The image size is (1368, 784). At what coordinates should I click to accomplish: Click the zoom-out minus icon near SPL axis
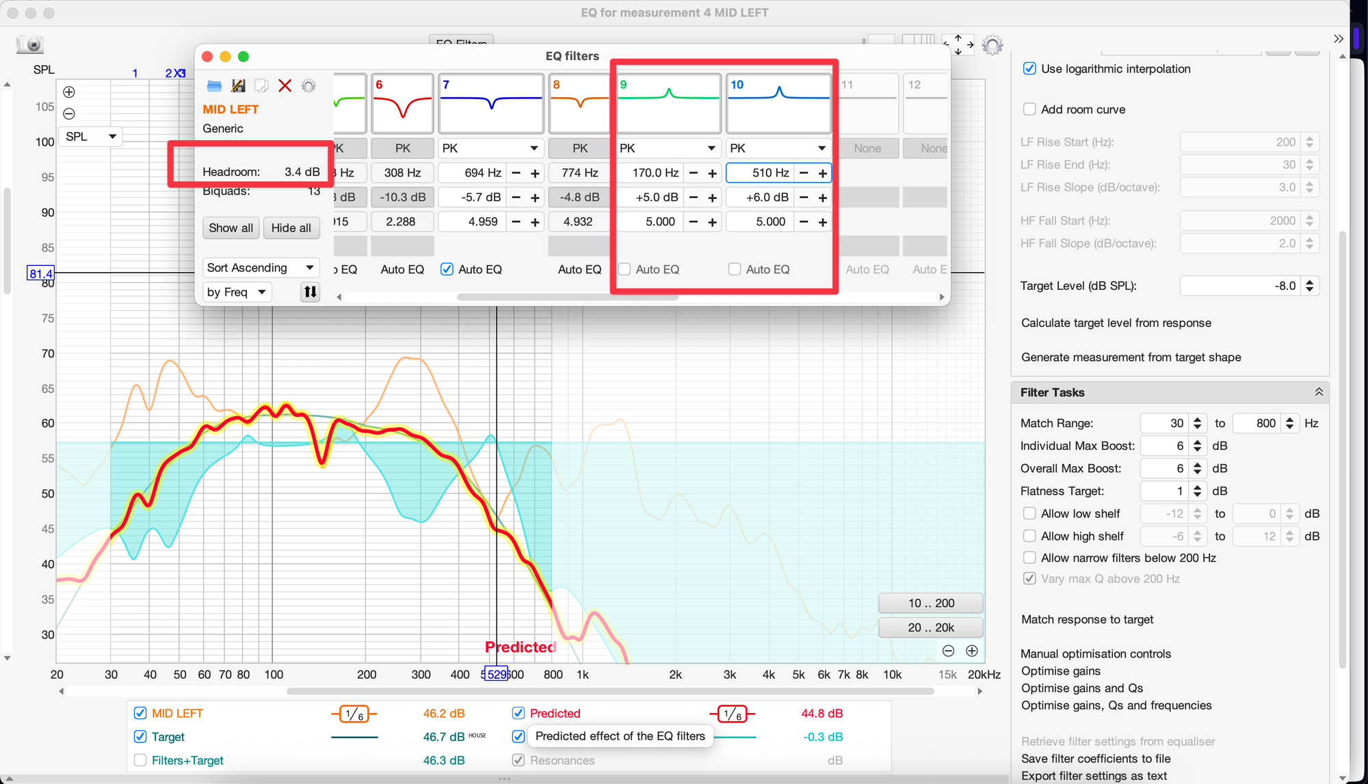coord(69,114)
